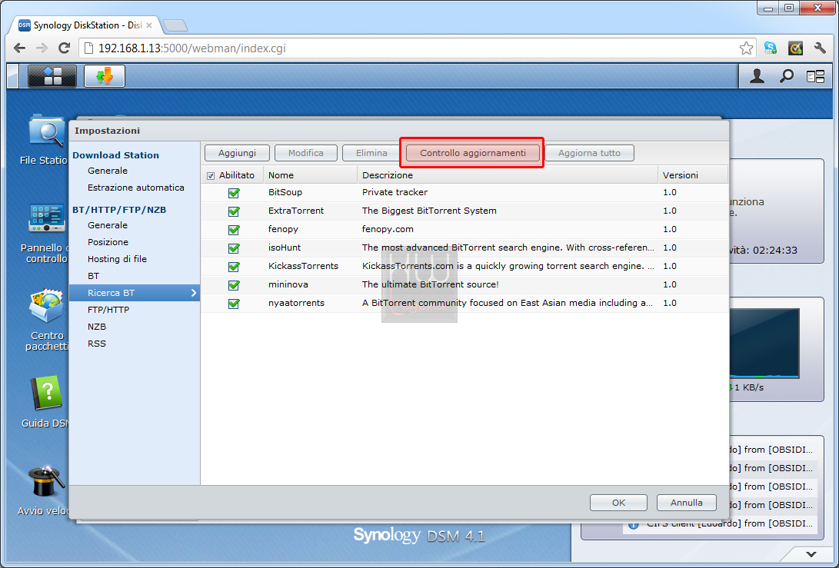Open Download Station from the DSM taskbar
The width and height of the screenshot is (839, 568).
105,76
